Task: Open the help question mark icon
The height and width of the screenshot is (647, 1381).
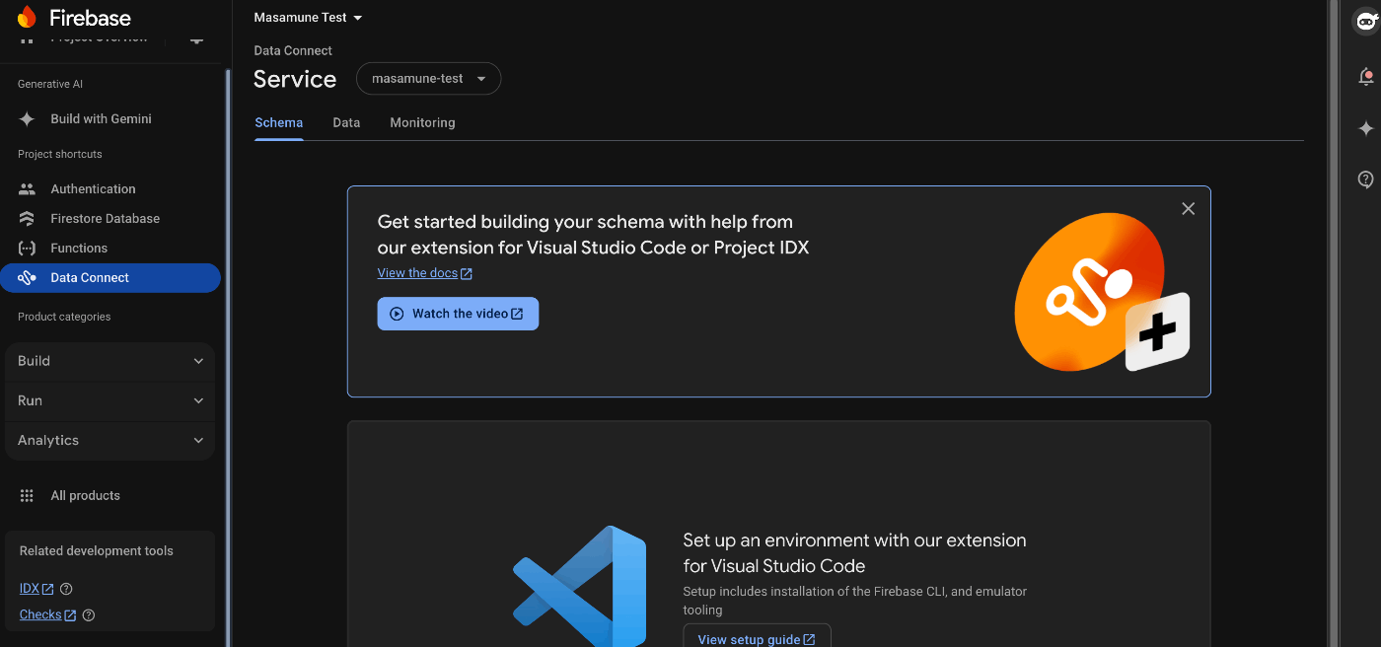Action: coord(1366,180)
